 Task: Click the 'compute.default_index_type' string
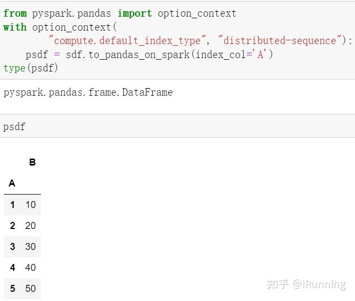[x=127, y=41]
